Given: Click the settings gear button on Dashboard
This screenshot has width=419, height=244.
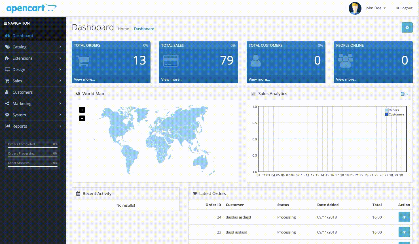Looking at the screenshot, I should pyautogui.click(x=407, y=28).
